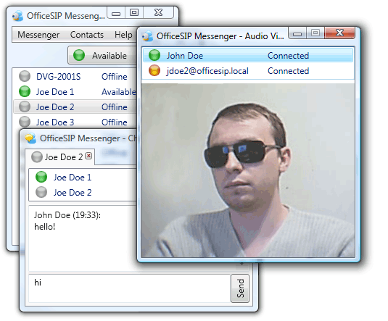This screenshot has height=321, width=388.
Task: Click the chat message input field
Action: click(x=130, y=288)
